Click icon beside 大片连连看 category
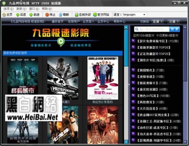Image resolution: width=189 pixels, height=146 pixels. (133, 108)
